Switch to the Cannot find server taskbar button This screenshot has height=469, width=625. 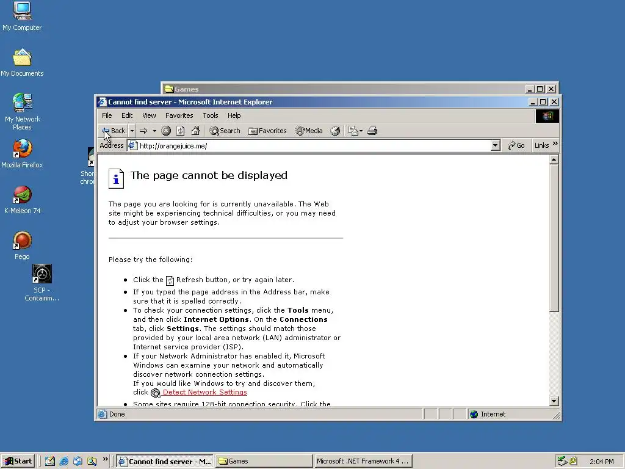(165, 462)
